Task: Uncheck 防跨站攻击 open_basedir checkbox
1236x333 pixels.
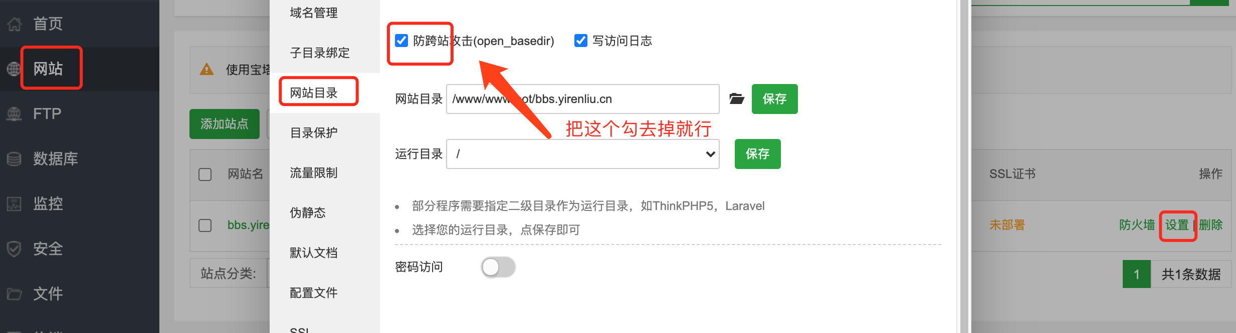Action: (401, 40)
